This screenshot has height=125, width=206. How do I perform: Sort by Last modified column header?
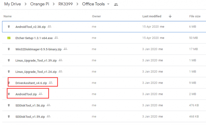pyautogui.click(x=152, y=16)
